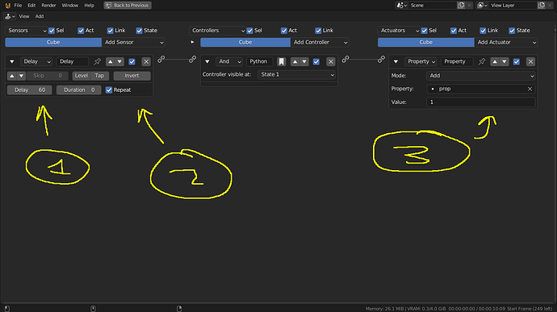The image size is (557, 312).
Task: Open the Actuators dropdown menu
Action: point(400,31)
